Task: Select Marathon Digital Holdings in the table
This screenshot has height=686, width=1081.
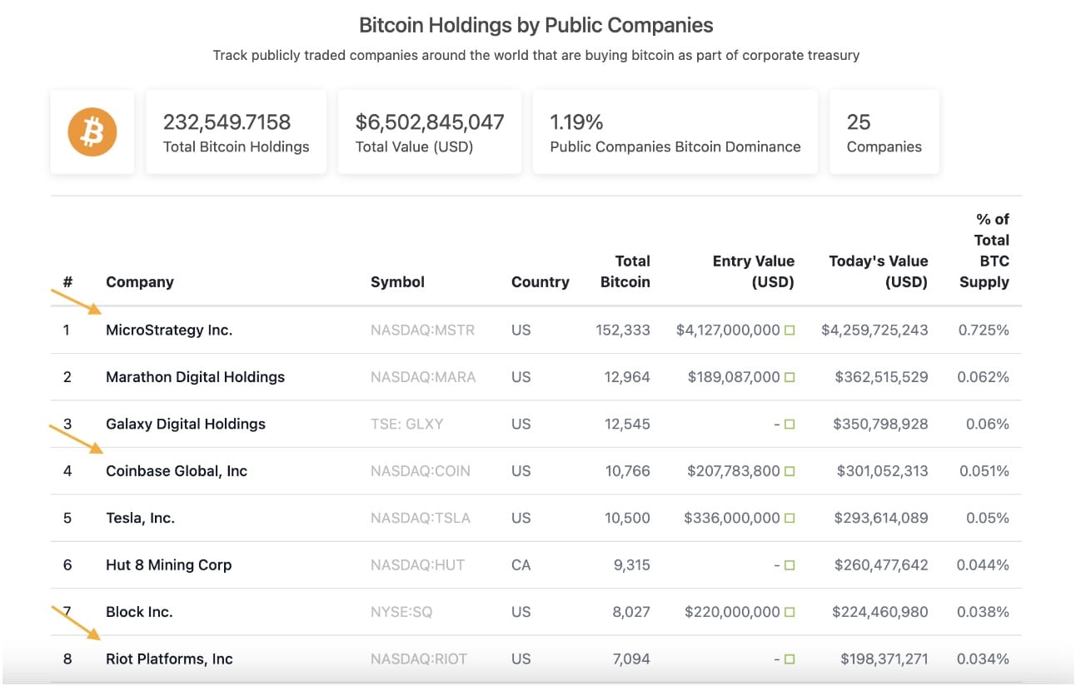Action: coord(195,376)
